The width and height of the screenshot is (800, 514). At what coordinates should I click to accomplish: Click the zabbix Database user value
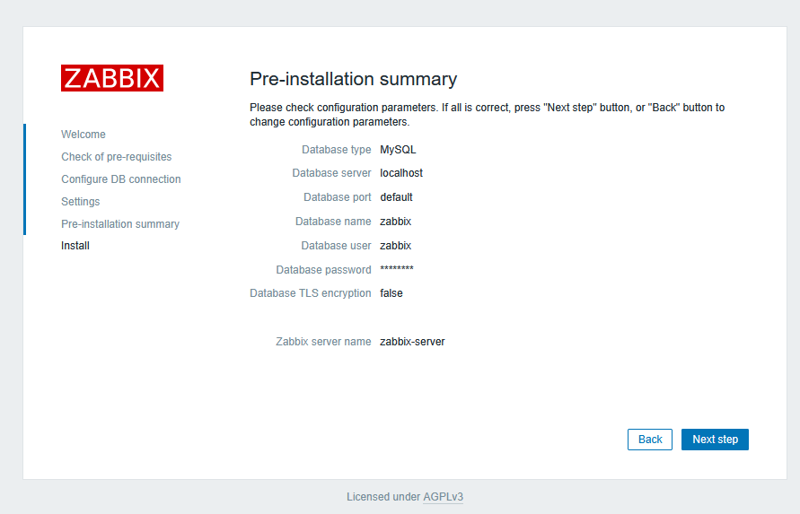point(395,246)
